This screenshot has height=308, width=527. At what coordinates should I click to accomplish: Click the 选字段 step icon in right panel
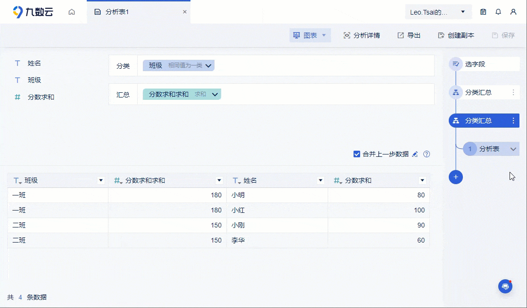[455, 64]
